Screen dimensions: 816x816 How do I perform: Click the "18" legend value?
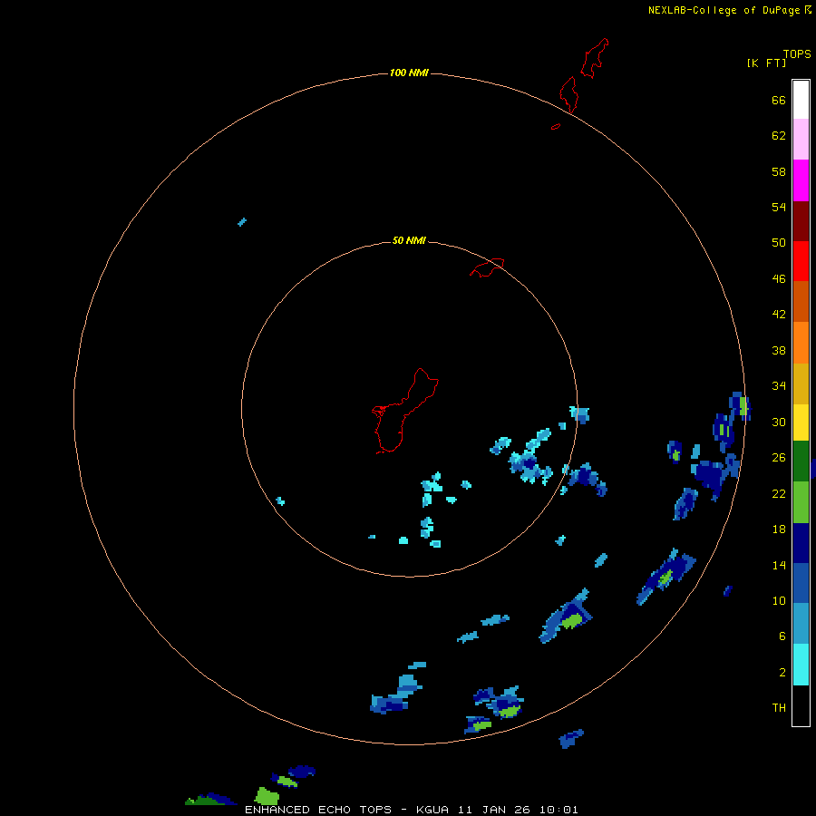779,529
